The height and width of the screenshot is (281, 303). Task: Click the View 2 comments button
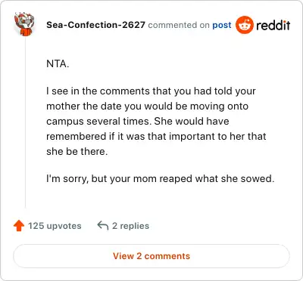coord(151,256)
